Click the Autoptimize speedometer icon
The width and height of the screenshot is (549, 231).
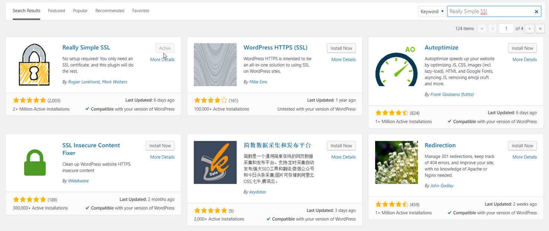tap(396, 66)
